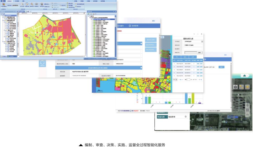Click the blue query button beside 2017-1-28 date

pos(222,67)
